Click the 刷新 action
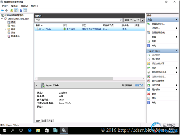Image resolution: width=180 pixels, height=135 pixels. [154, 41]
